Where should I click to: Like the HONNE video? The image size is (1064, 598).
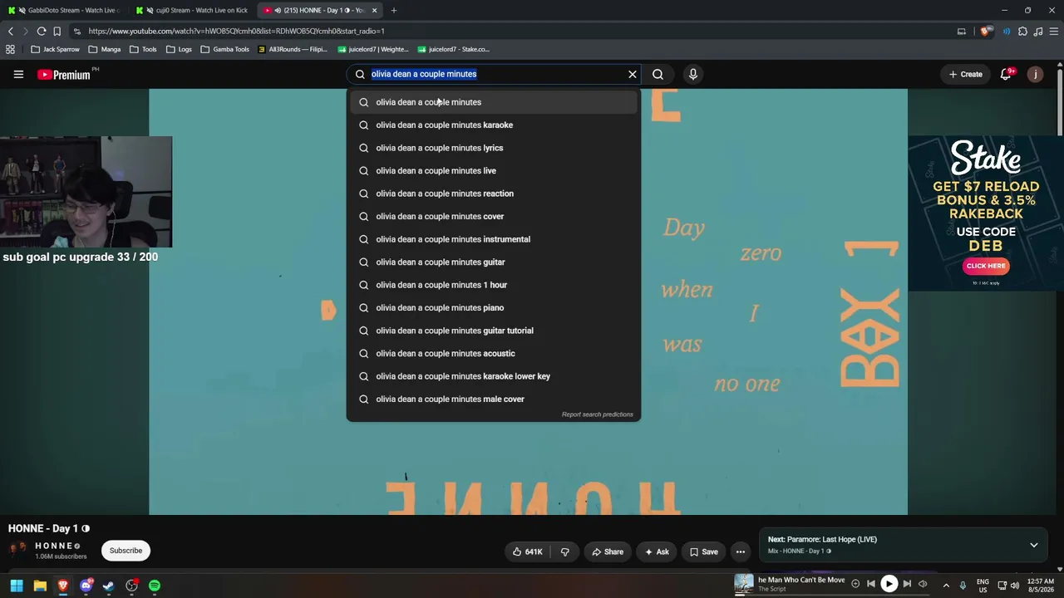(528, 551)
